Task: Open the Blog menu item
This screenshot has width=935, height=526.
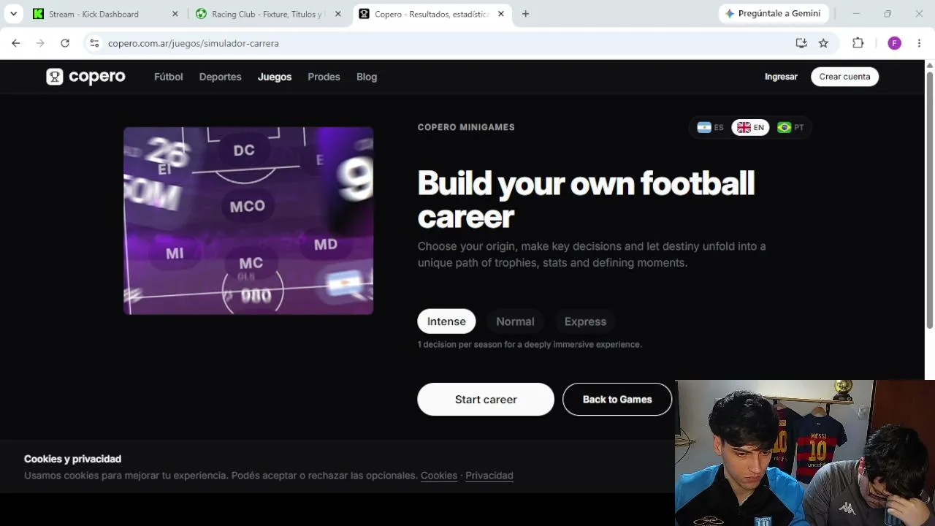Action: pos(367,77)
